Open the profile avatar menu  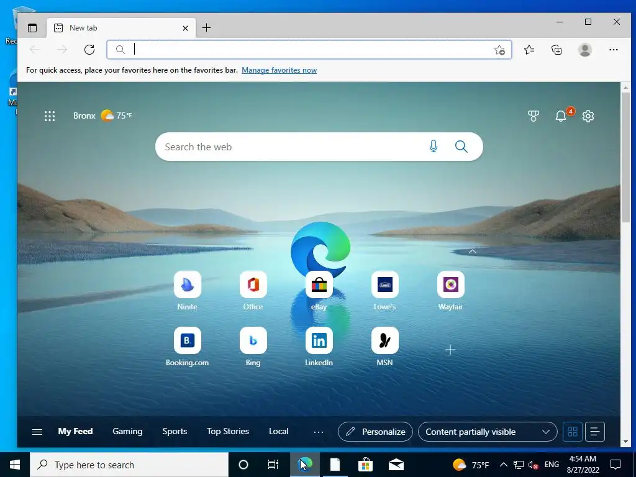click(x=584, y=50)
